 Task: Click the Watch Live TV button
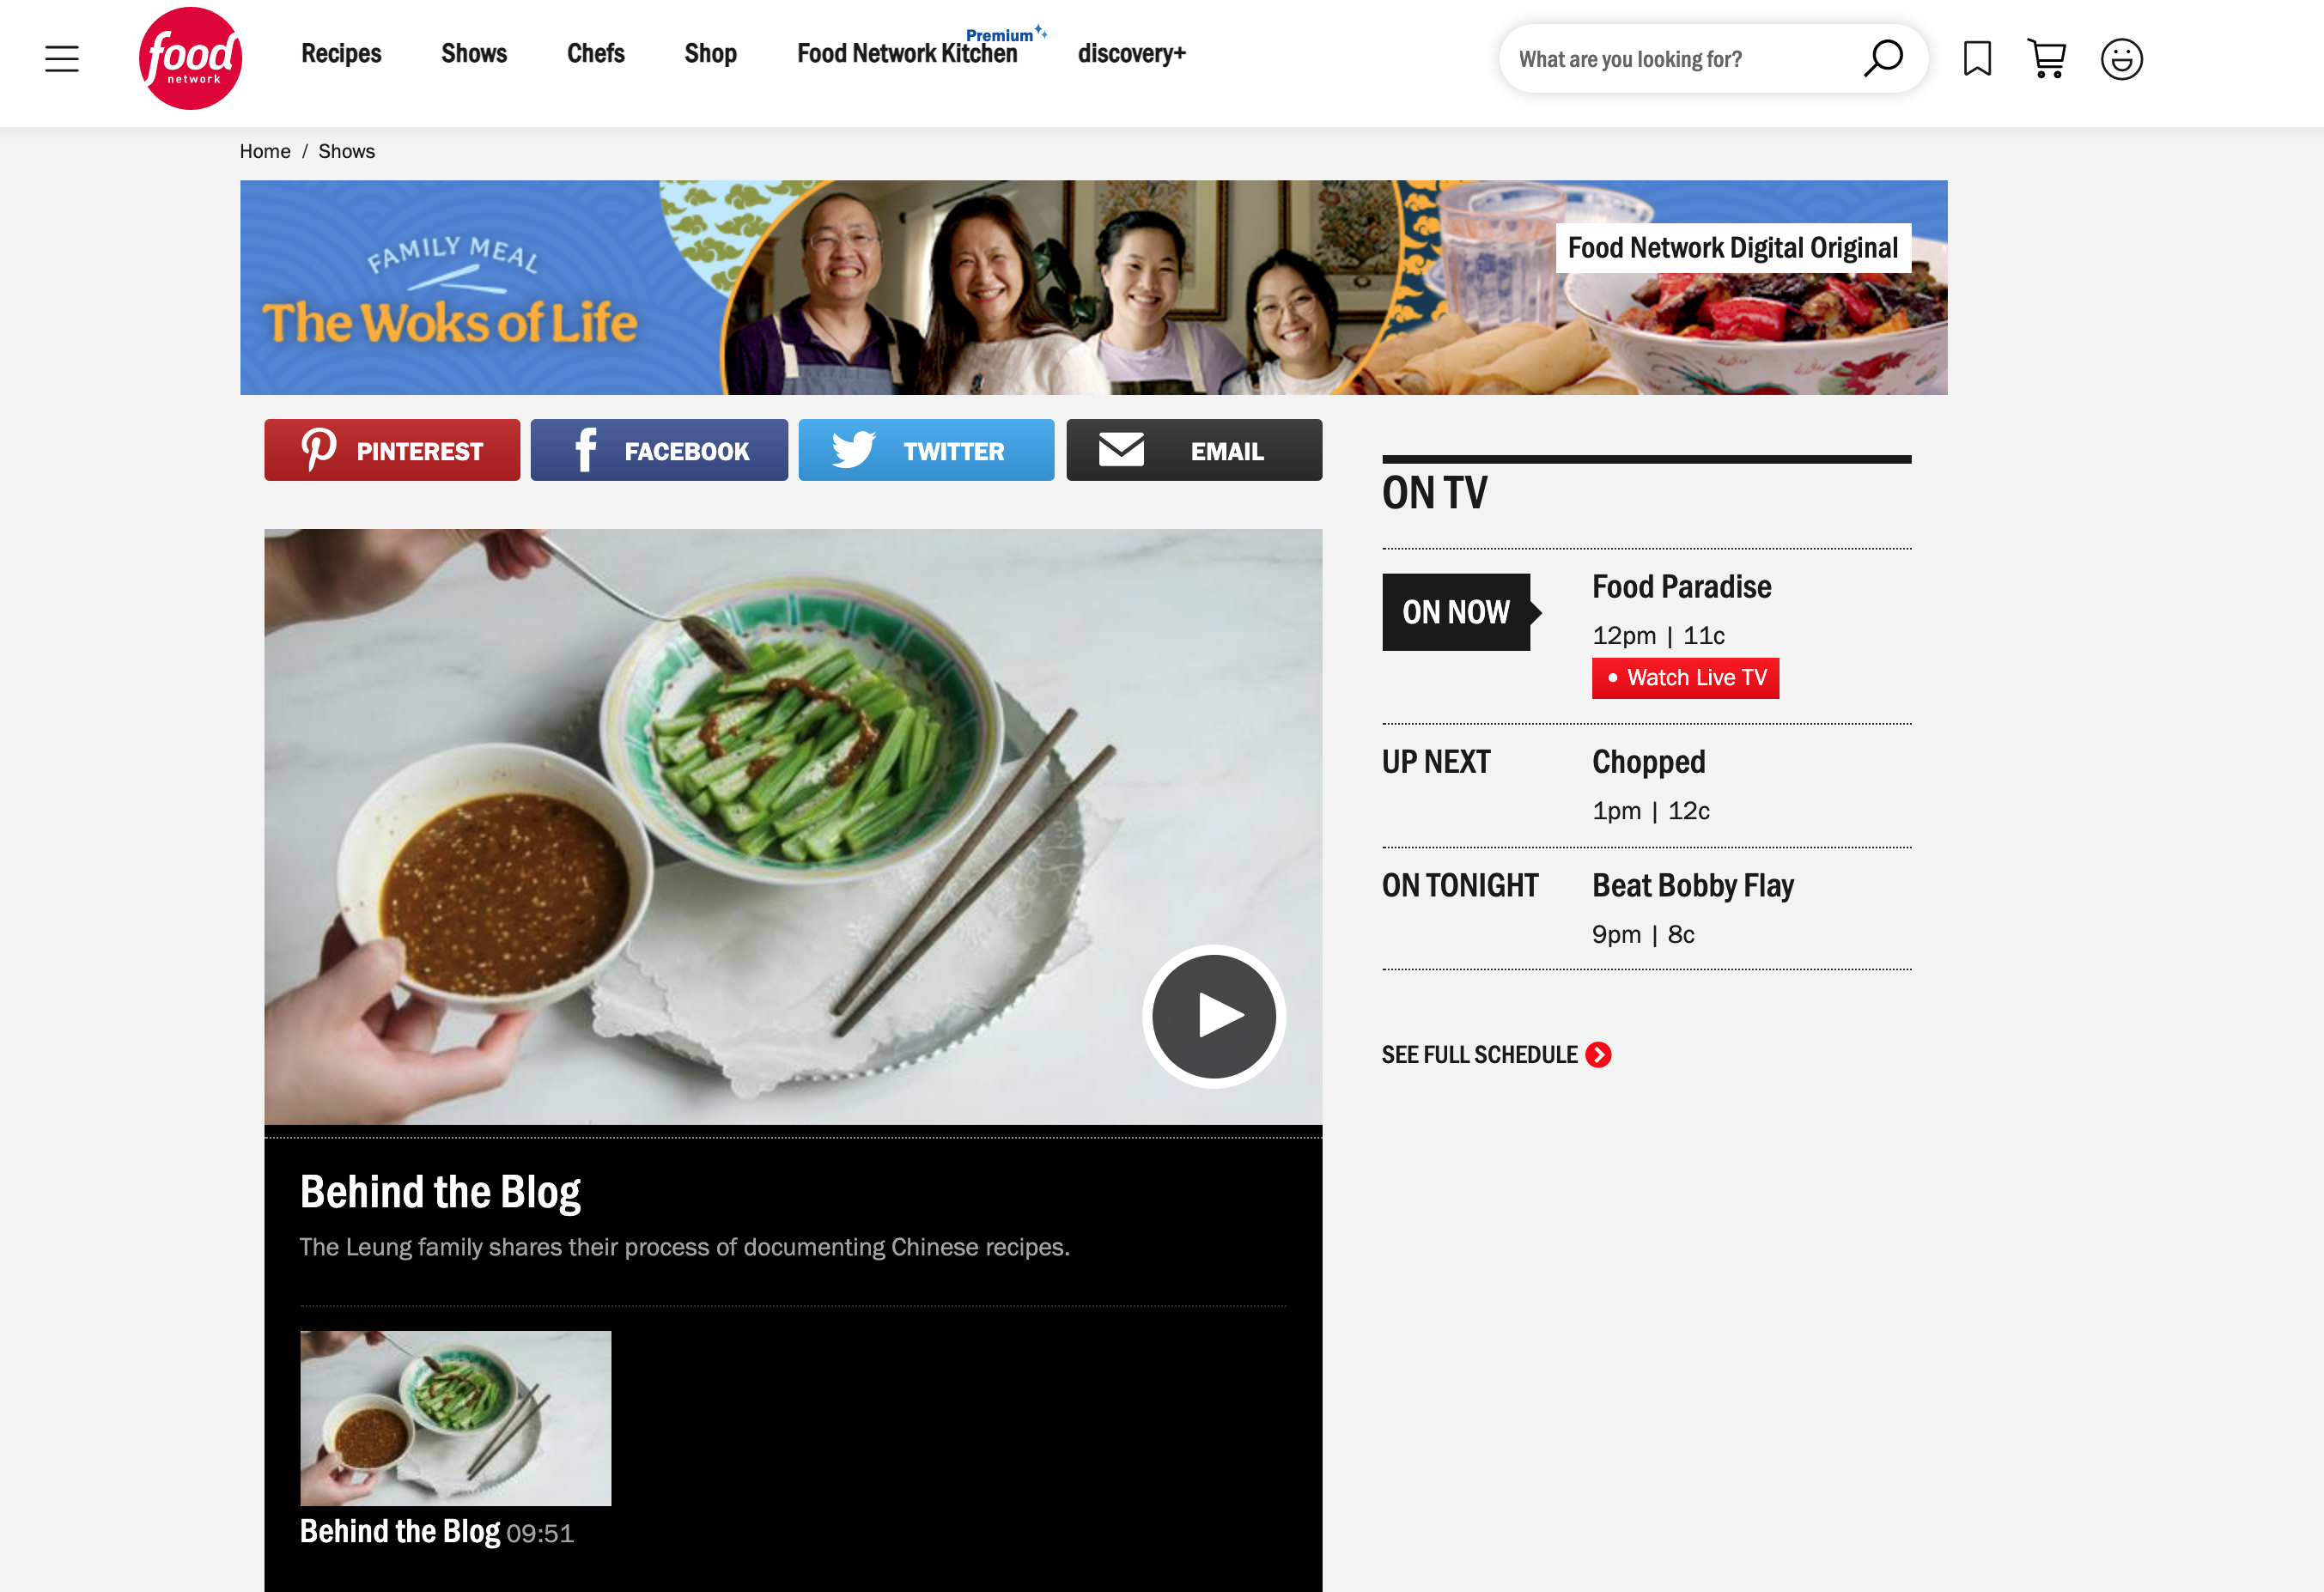1684,677
